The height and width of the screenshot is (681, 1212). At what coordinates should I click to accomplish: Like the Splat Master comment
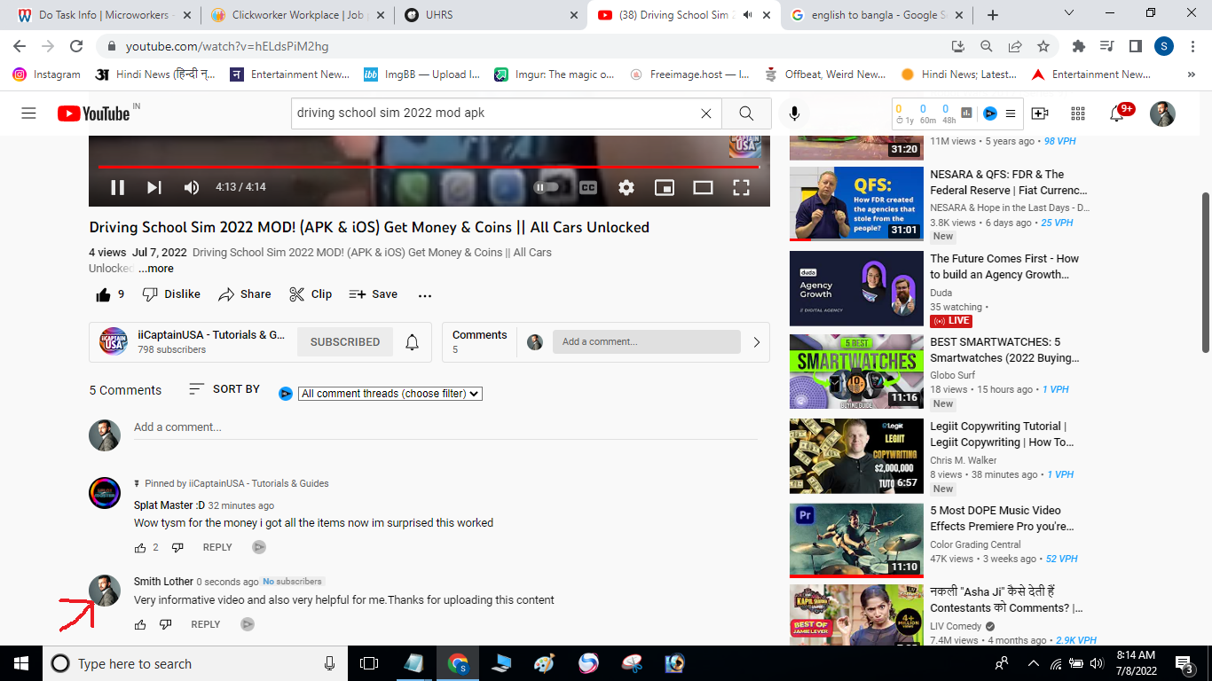140,548
